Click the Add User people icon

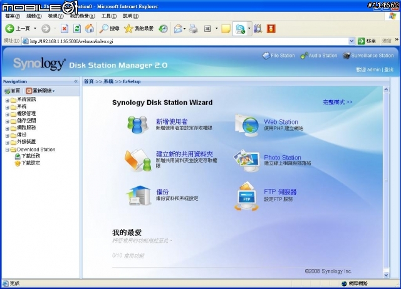(x=138, y=124)
